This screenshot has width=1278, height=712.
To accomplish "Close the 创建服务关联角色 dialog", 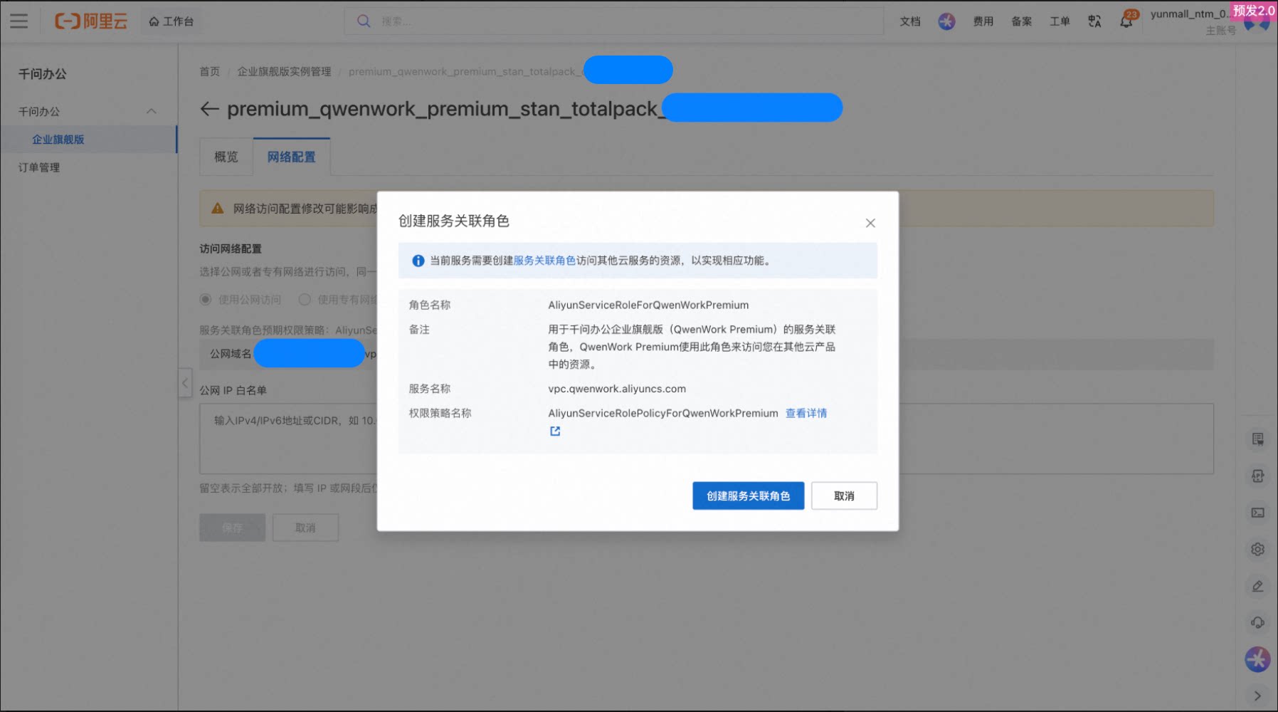I will [870, 223].
